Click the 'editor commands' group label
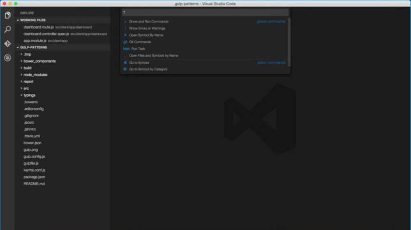Screen dimensions: 411x230 (x=271, y=62)
